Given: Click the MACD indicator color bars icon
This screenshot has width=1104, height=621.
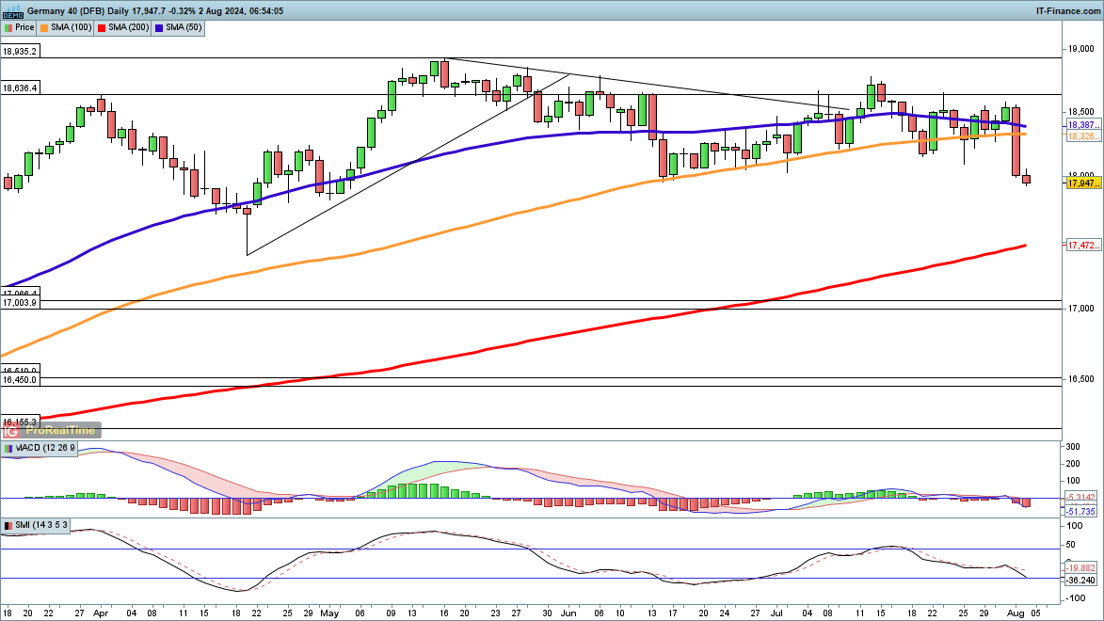Looking at the screenshot, I should click(x=8, y=449).
